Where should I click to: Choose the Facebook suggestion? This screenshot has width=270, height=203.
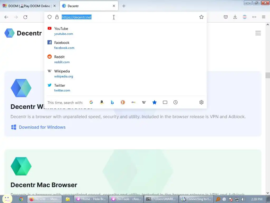[125, 45]
